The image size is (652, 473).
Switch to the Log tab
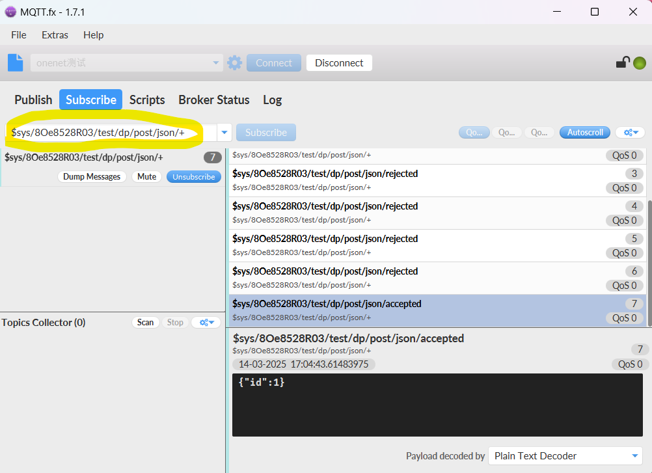point(273,100)
